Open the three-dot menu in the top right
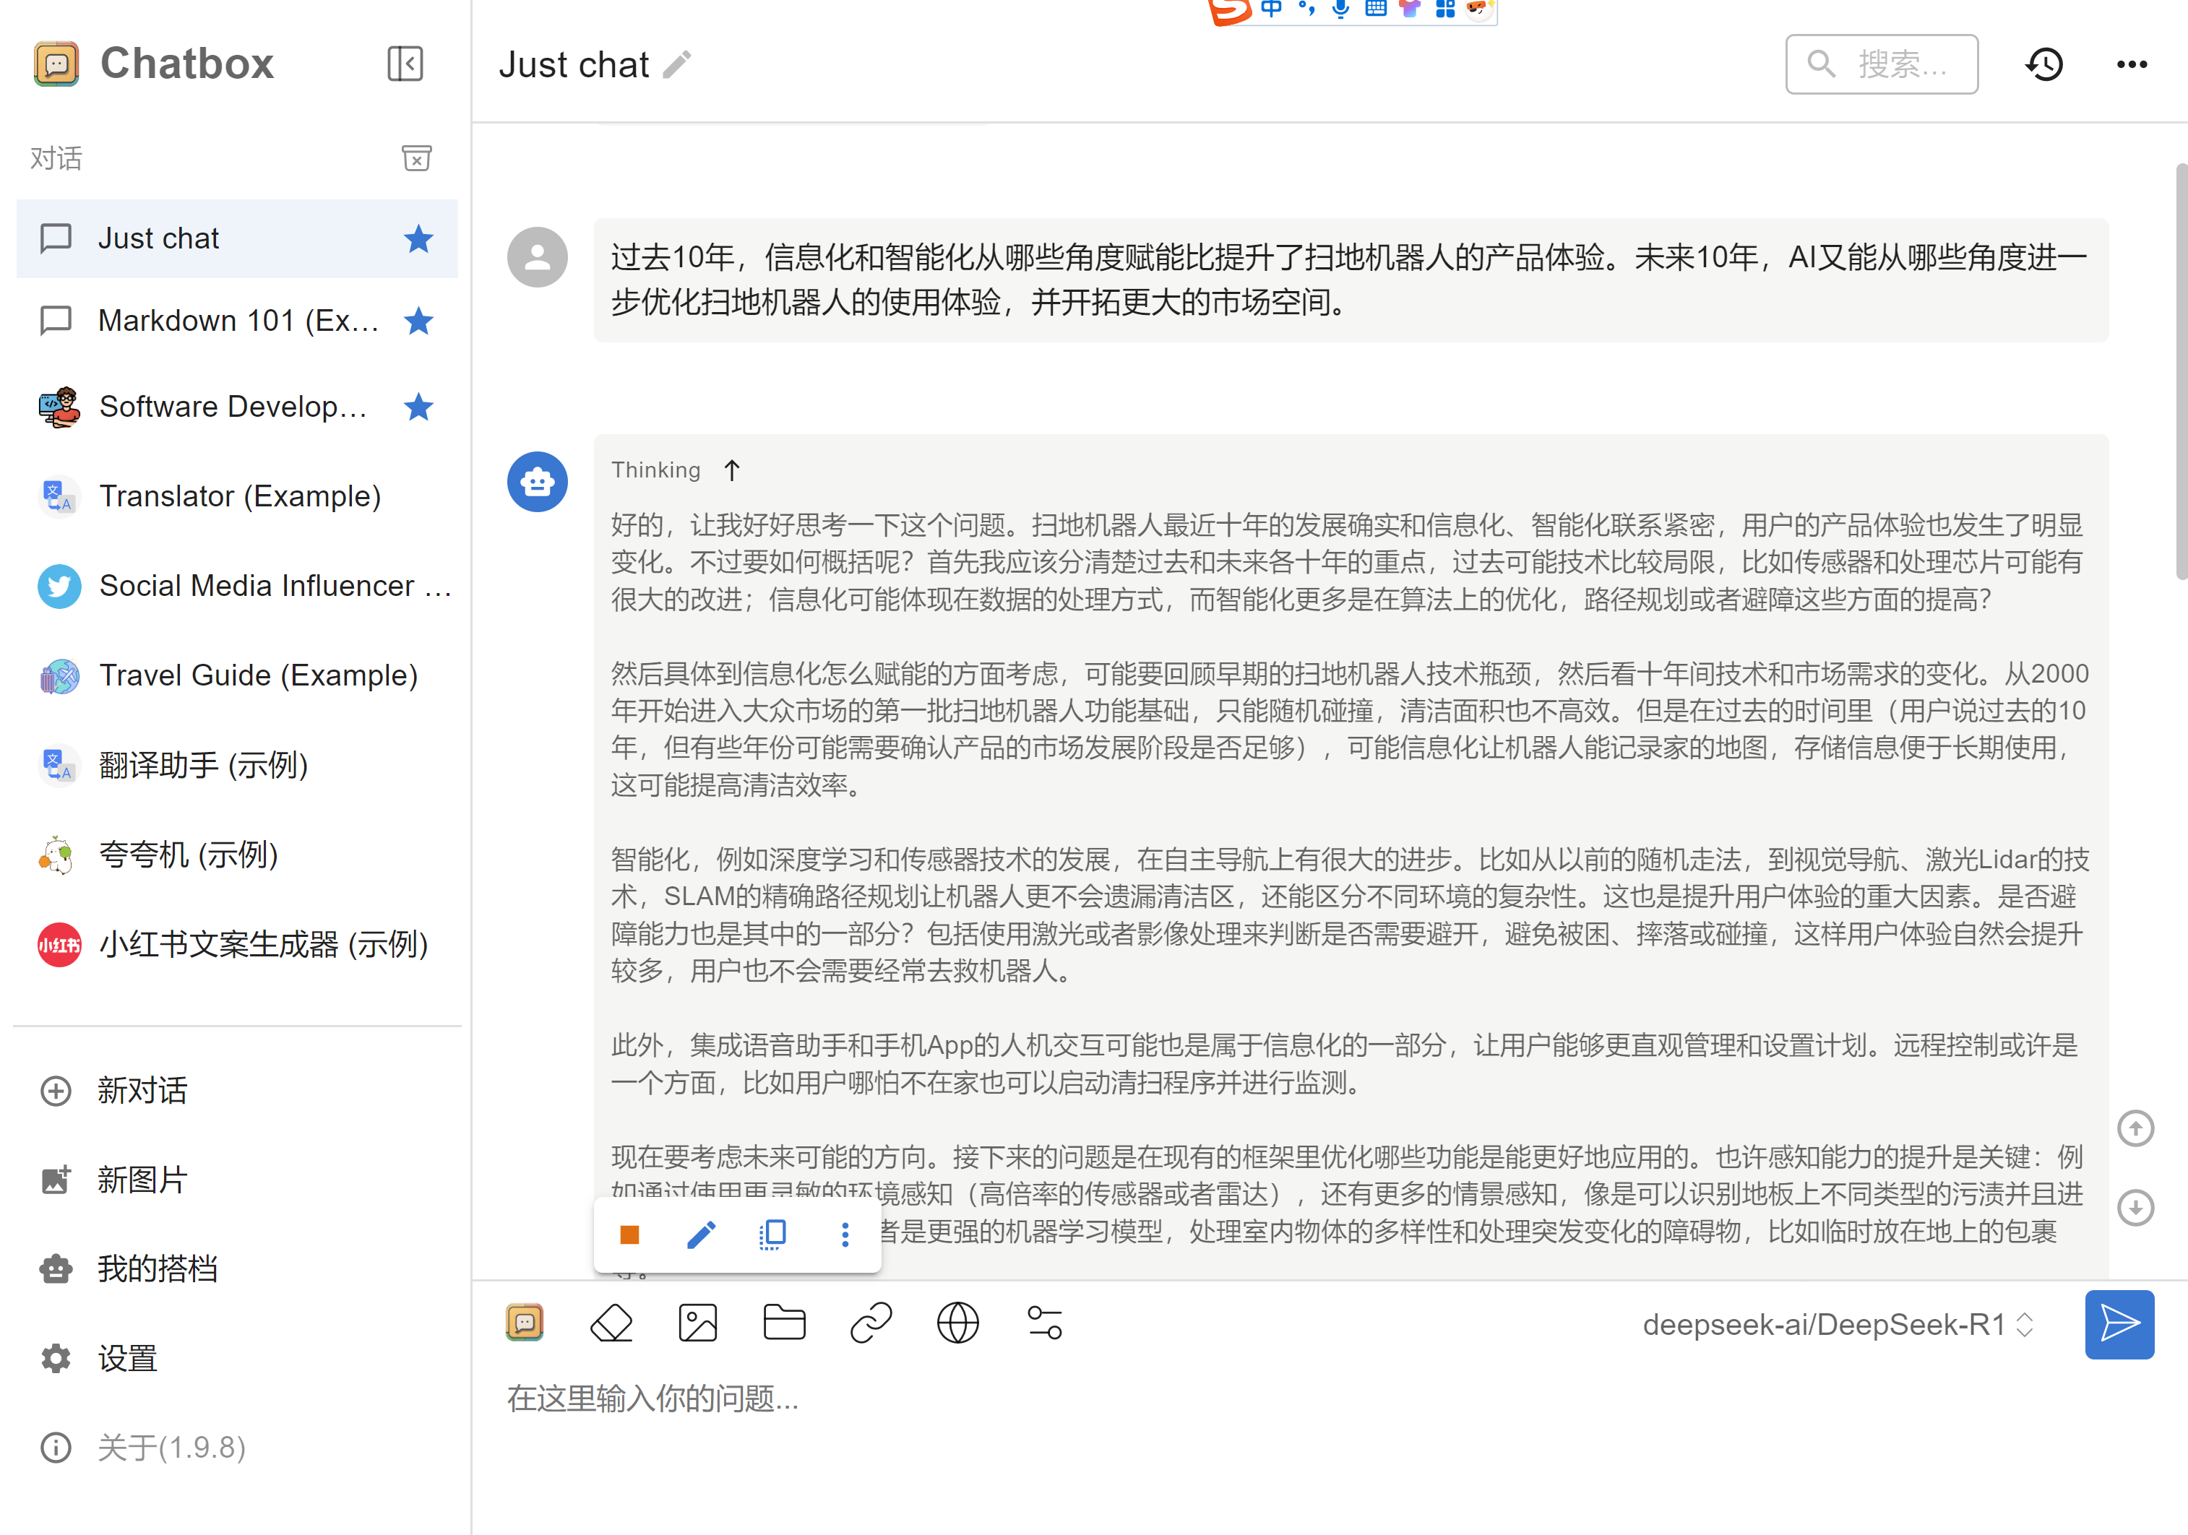The image size is (2188, 1535). pos(2132,65)
